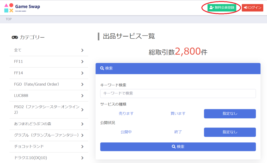Click the chevron beside あつまれどうぶつの森
Viewport: 267px width, 163px height.
[x=82, y=124]
